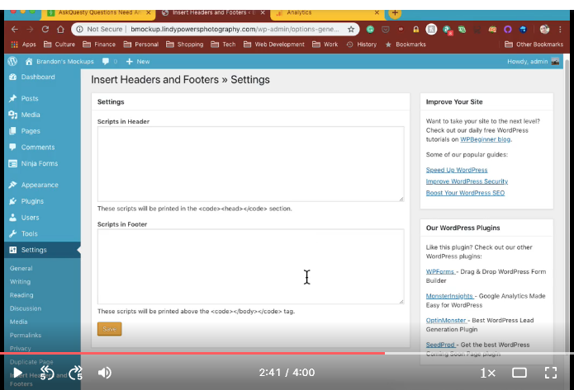Open the Work bookmarks folder

point(325,45)
